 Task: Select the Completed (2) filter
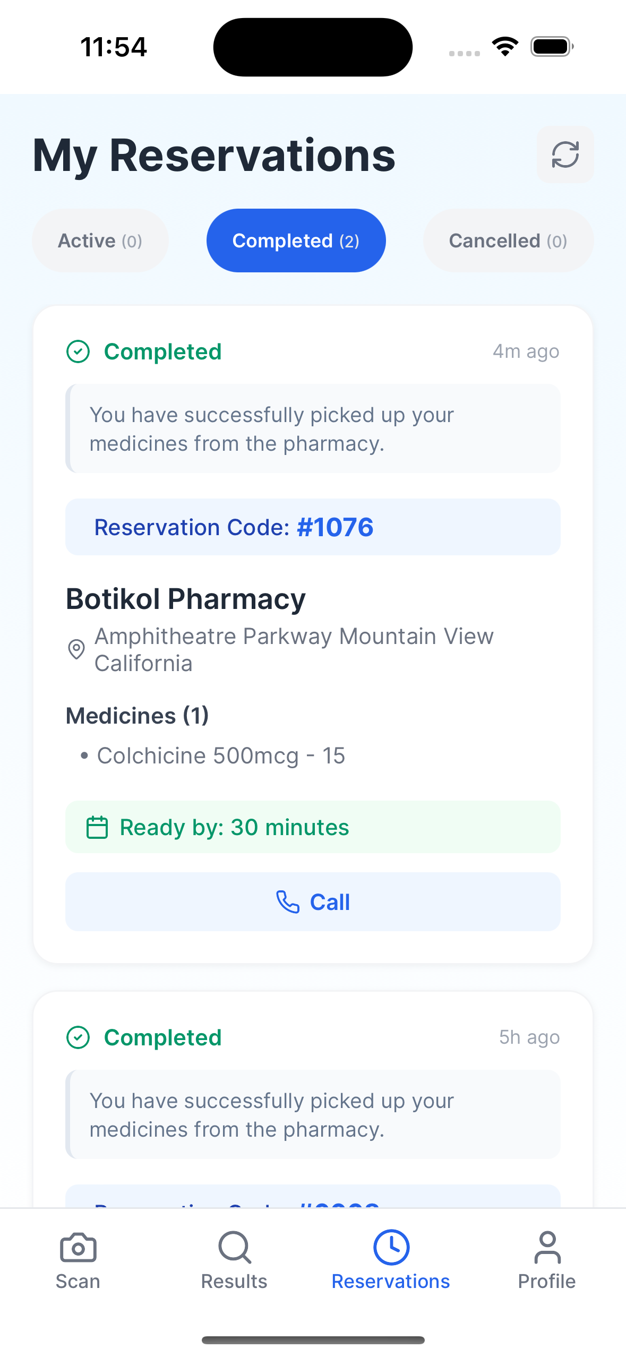tap(296, 241)
